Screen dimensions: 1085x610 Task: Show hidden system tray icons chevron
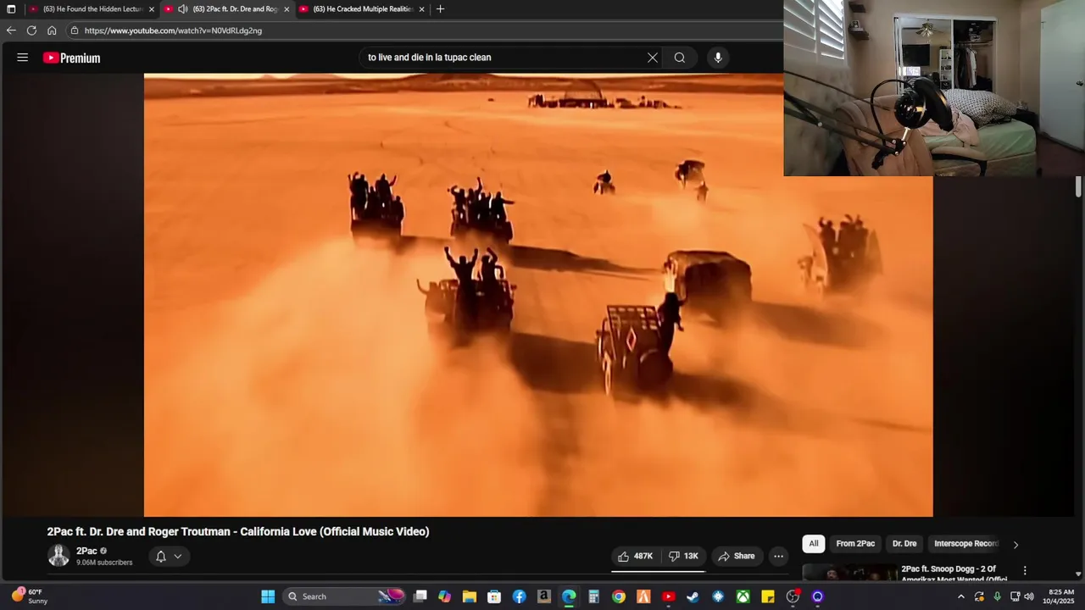tap(960, 596)
